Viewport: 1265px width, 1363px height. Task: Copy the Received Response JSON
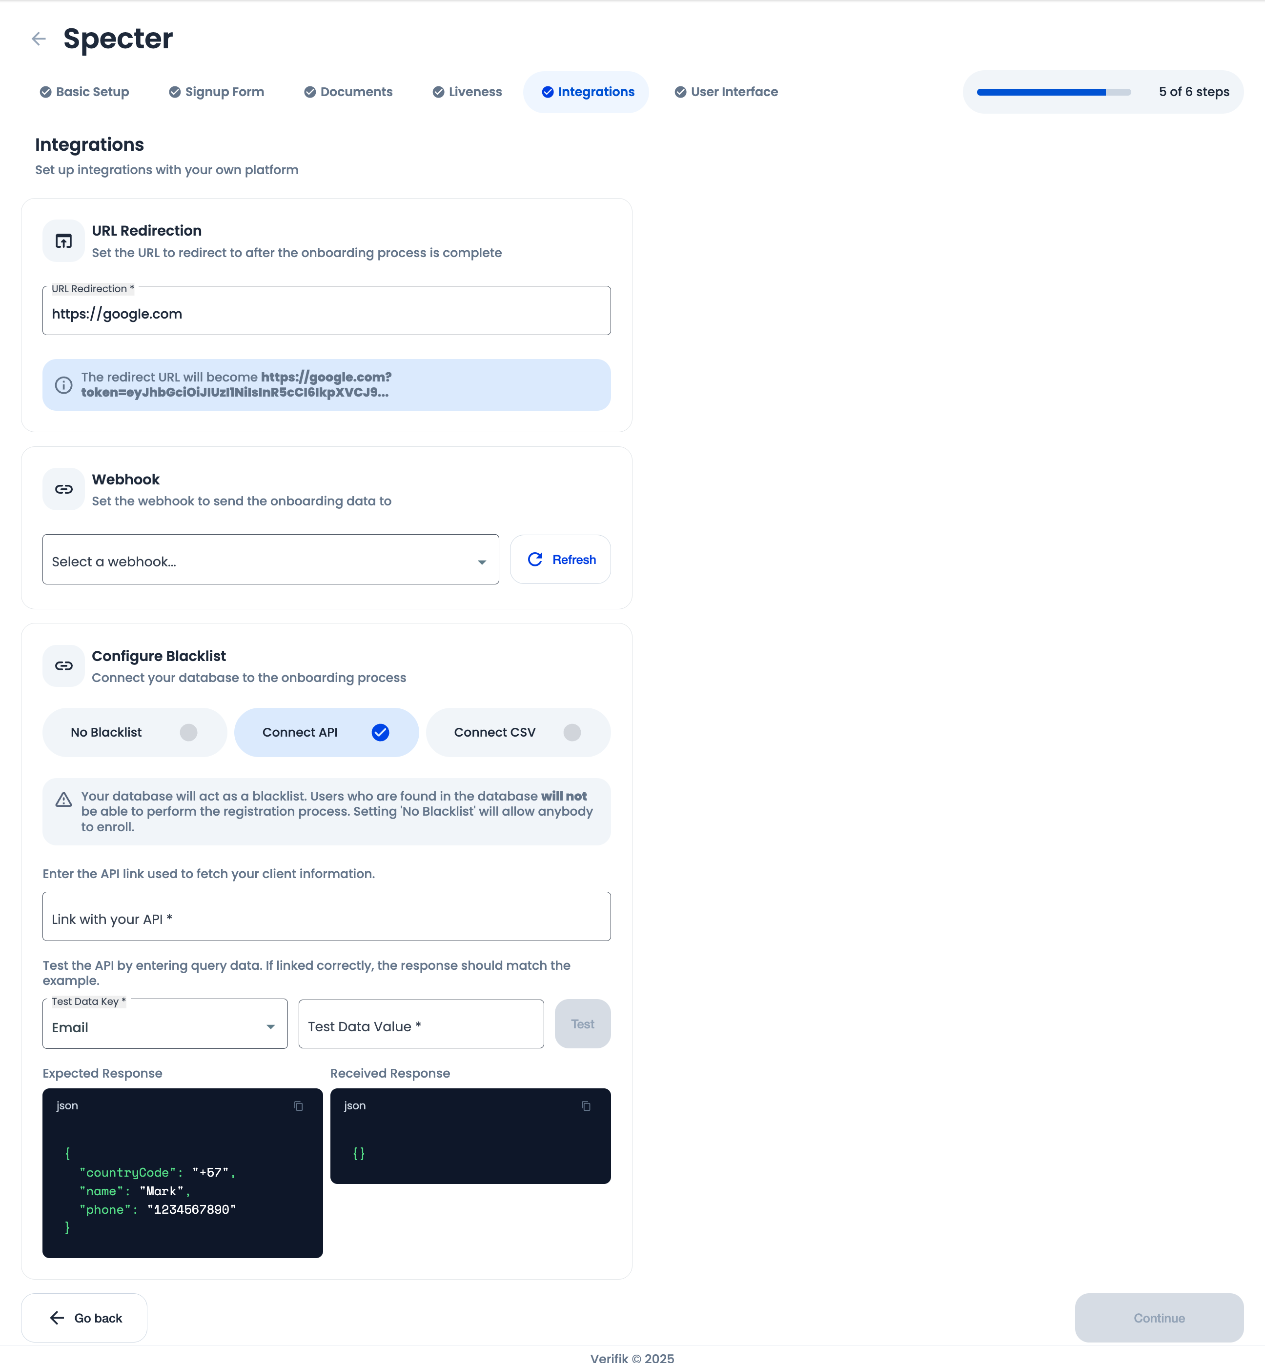(586, 1106)
